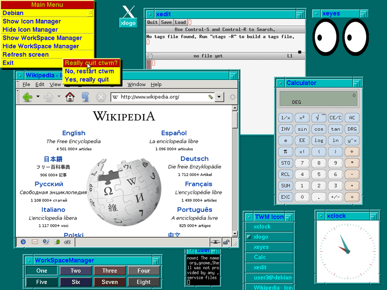The width and height of the screenshot is (387, 290).
Task: Open the browser Window menu
Action: click(x=136, y=84)
